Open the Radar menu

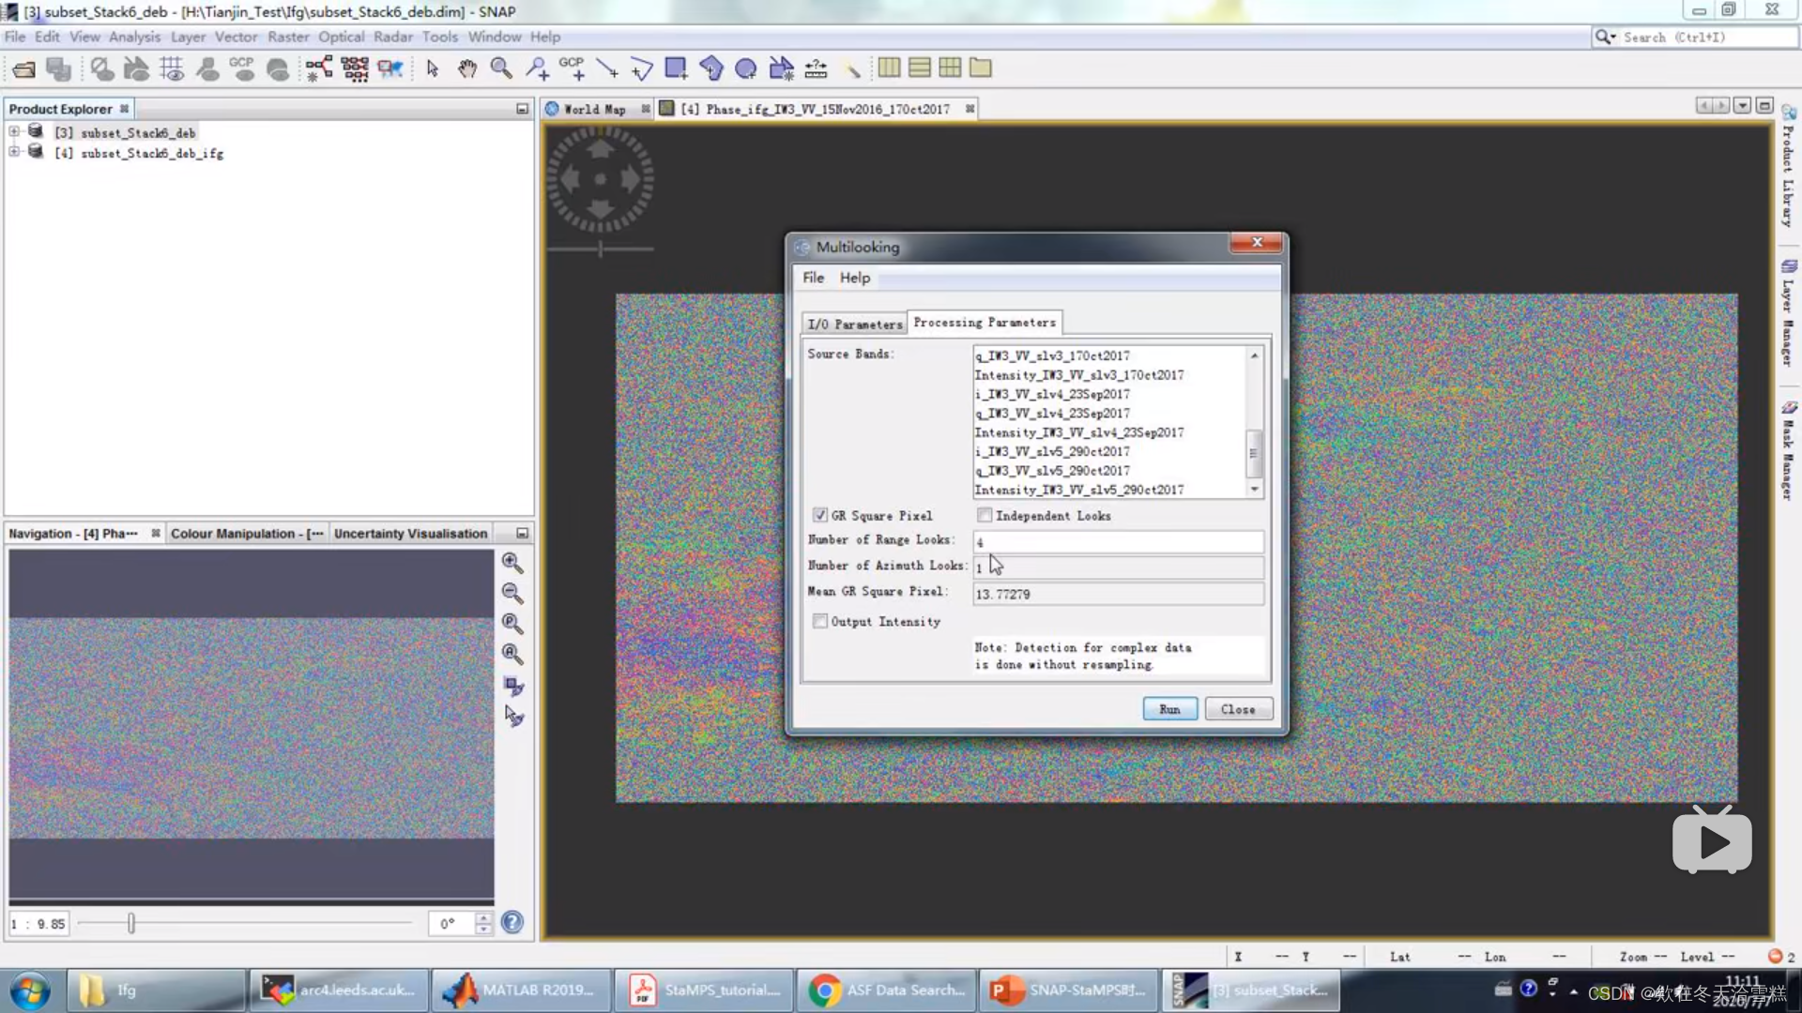tap(392, 37)
